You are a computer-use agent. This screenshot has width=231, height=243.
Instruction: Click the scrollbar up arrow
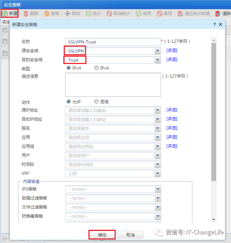coord(214,41)
